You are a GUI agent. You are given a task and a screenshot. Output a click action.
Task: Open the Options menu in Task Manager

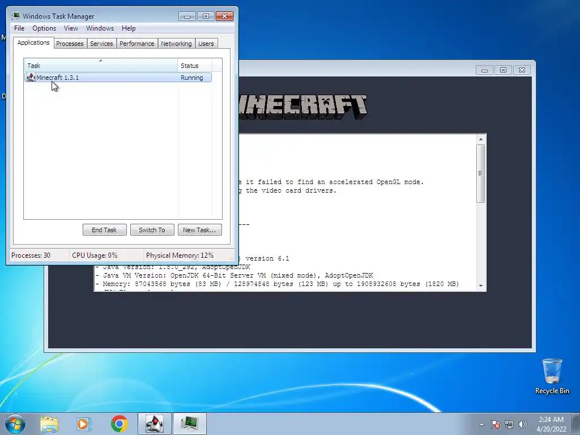coord(44,28)
